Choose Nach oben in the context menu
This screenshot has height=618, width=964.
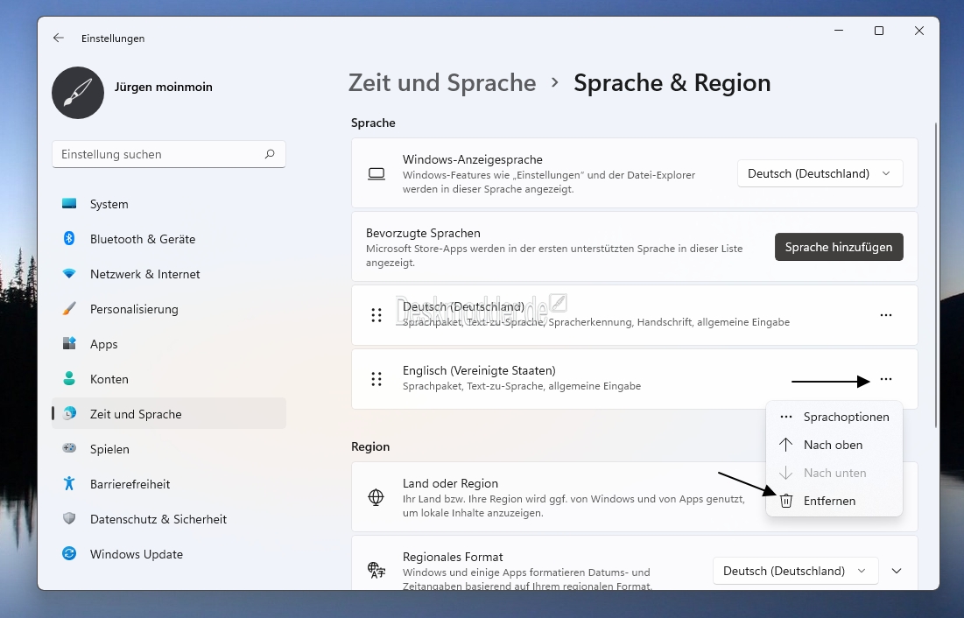(x=834, y=445)
